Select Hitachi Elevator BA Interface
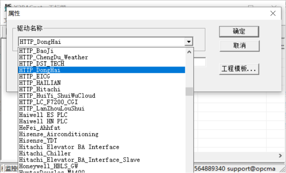The image size is (286, 173). click(x=102, y=147)
